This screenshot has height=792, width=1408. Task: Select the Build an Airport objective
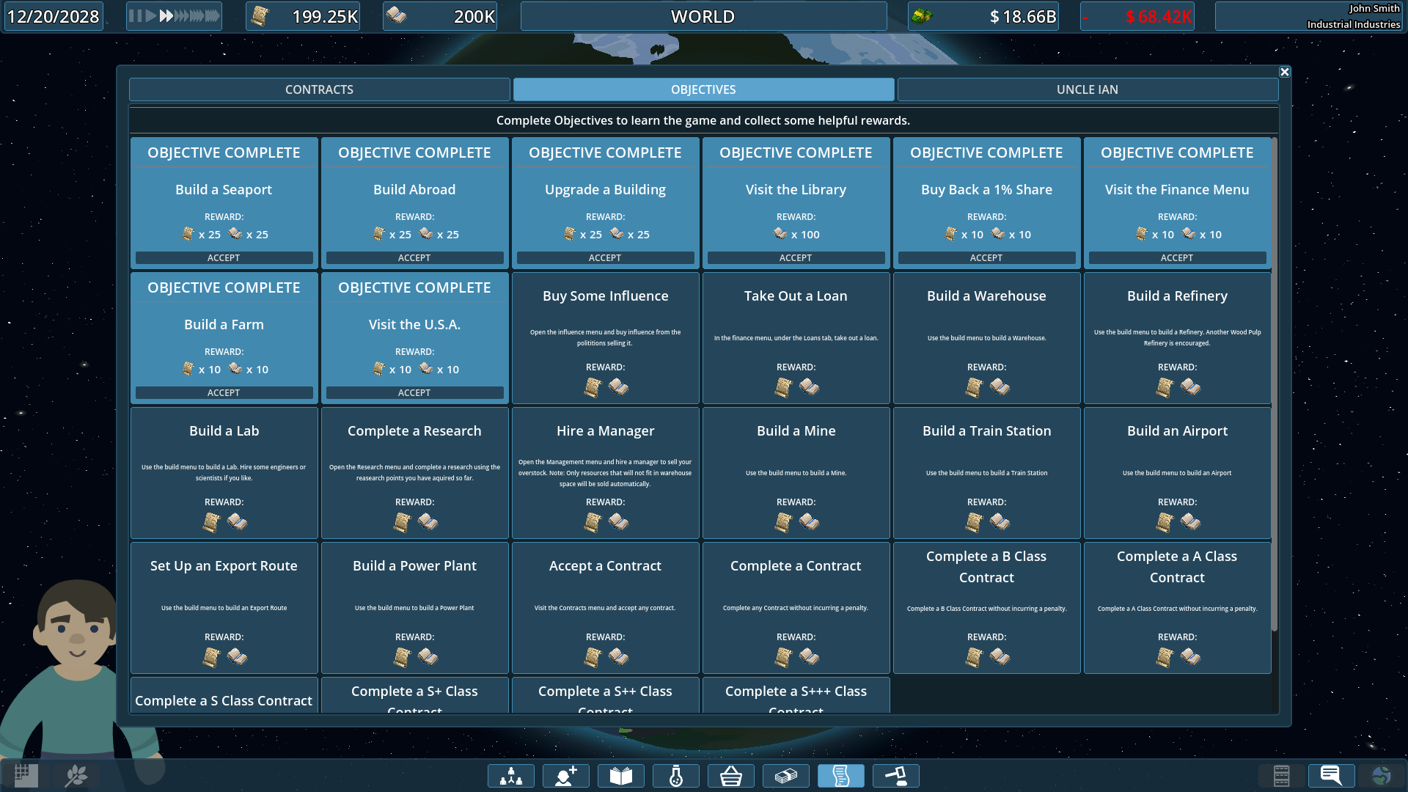pos(1177,473)
